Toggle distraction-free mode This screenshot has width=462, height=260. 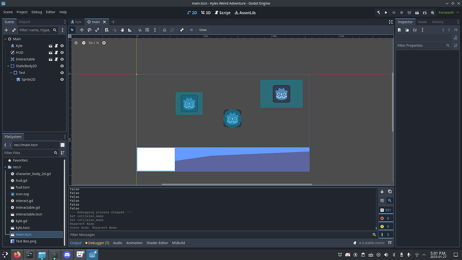click(391, 22)
